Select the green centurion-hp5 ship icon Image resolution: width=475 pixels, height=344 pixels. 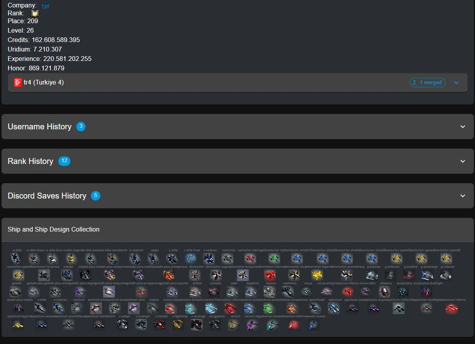[x=274, y=258]
